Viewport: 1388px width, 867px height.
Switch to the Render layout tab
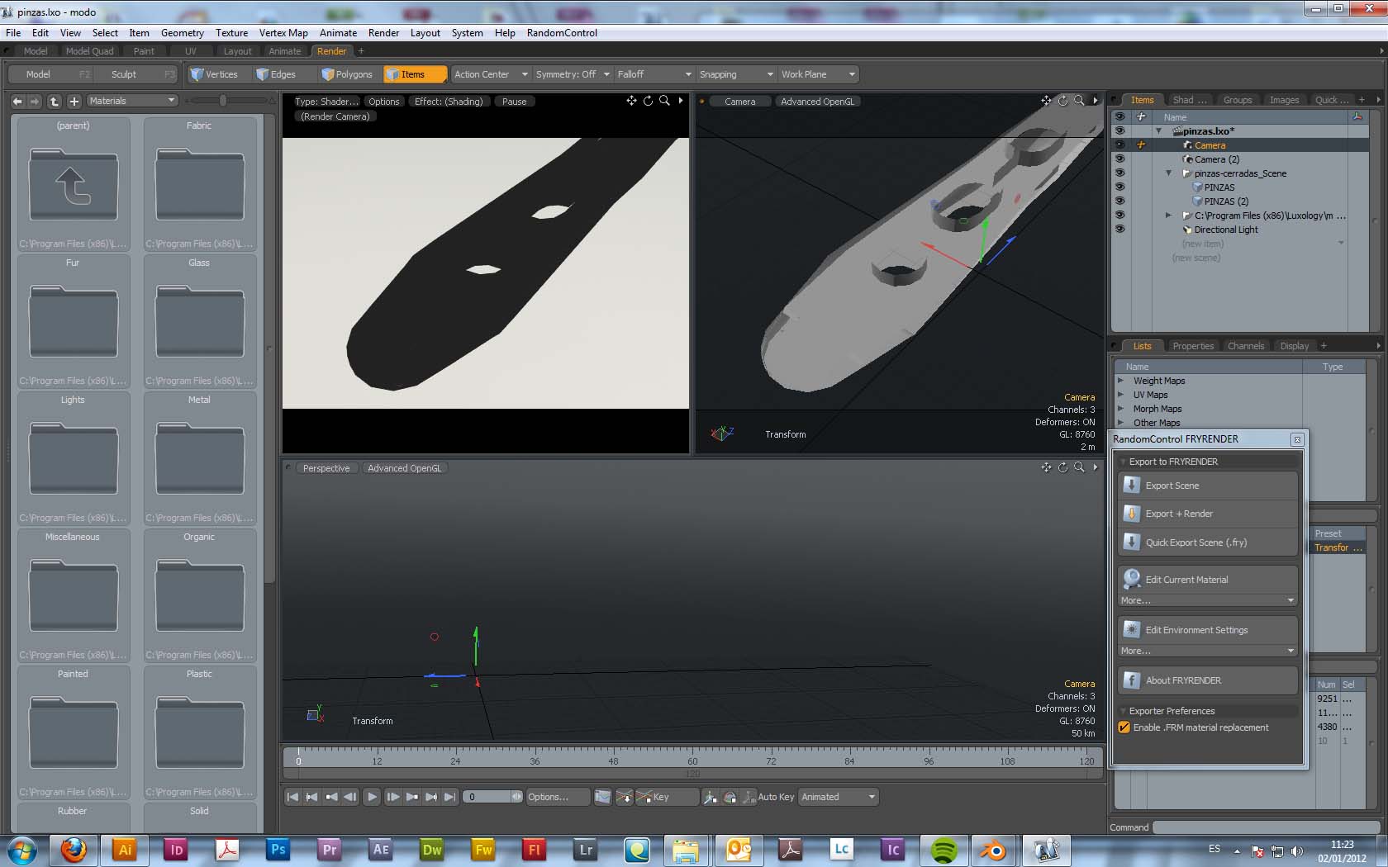(331, 51)
